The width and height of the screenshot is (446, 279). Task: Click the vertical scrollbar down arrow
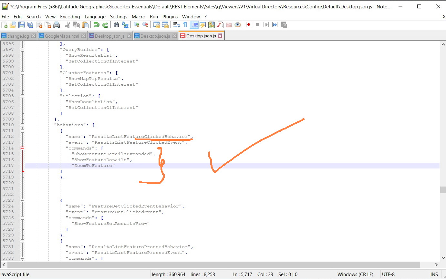[x=443, y=258]
